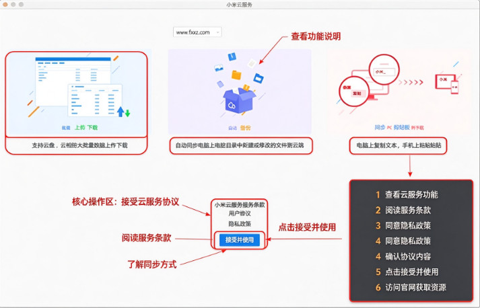Image resolution: width=480 pixels, height=308 pixels.
Task: Click the caption about auto-syncing computer files
Action: [240, 145]
